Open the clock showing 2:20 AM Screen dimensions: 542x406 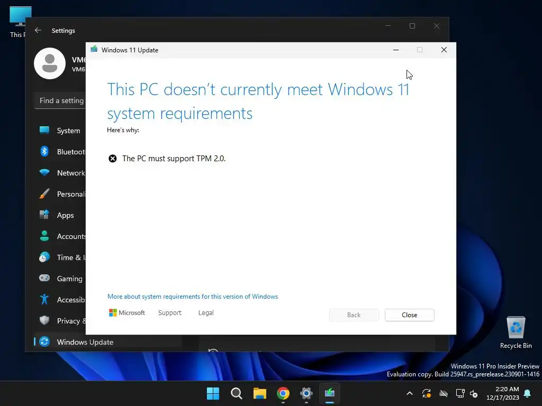click(503, 393)
